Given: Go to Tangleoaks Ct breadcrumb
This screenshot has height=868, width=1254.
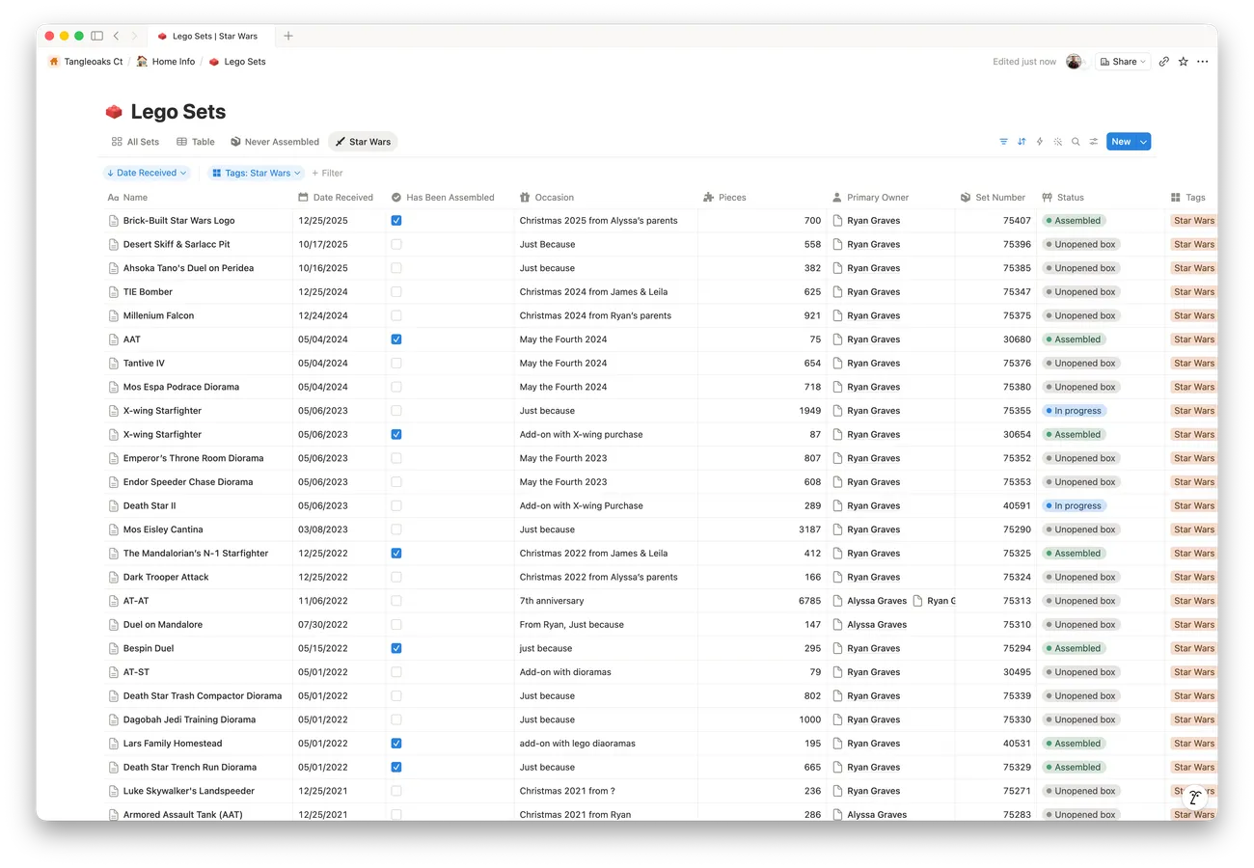Looking at the screenshot, I should pyautogui.click(x=86, y=62).
